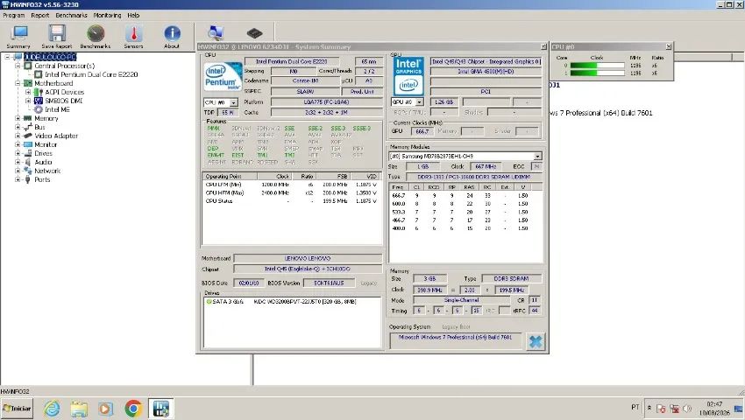
Task: Click the Save Report floppy icon
Action: (x=57, y=37)
